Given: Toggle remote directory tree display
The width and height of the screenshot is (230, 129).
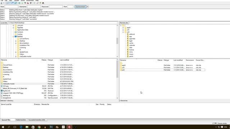Looking at the screenshot, I should (x=13, y=3).
